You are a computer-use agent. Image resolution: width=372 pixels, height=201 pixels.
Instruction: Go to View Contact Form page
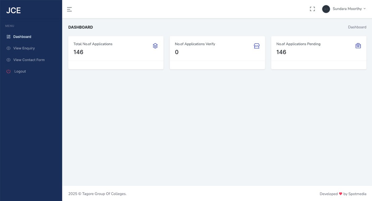click(x=29, y=60)
